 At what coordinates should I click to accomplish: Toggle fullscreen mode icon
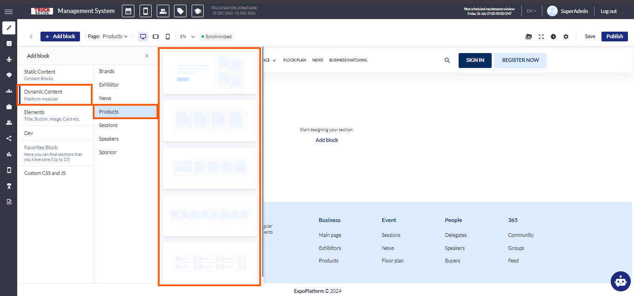coord(541,36)
